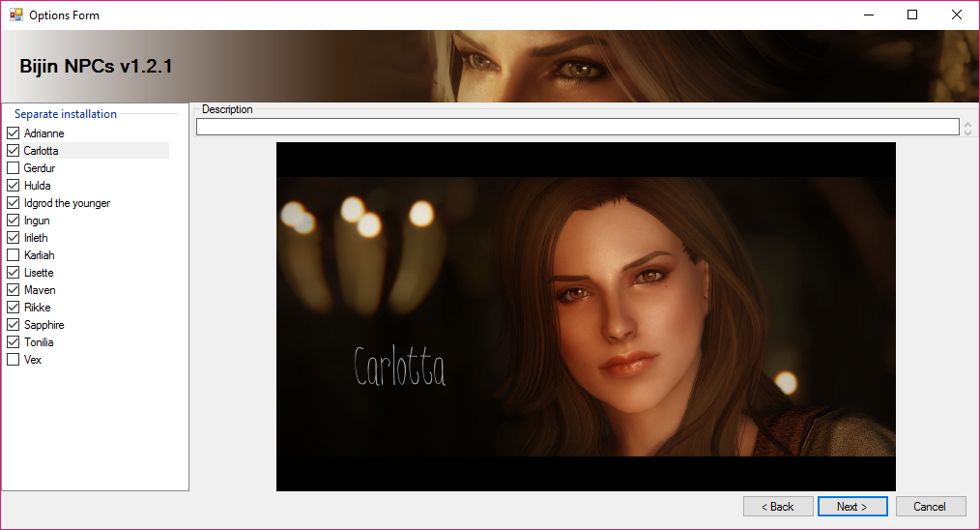Toggle the Maven checkbox
The width and height of the screenshot is (980, 530).
(14, 290)
